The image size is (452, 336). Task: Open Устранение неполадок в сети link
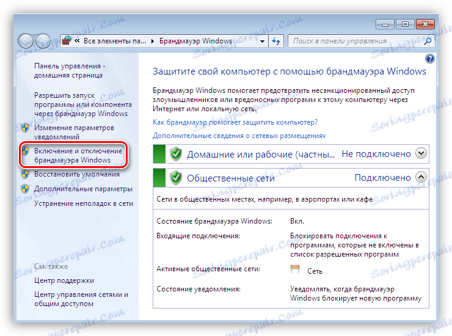84,203
